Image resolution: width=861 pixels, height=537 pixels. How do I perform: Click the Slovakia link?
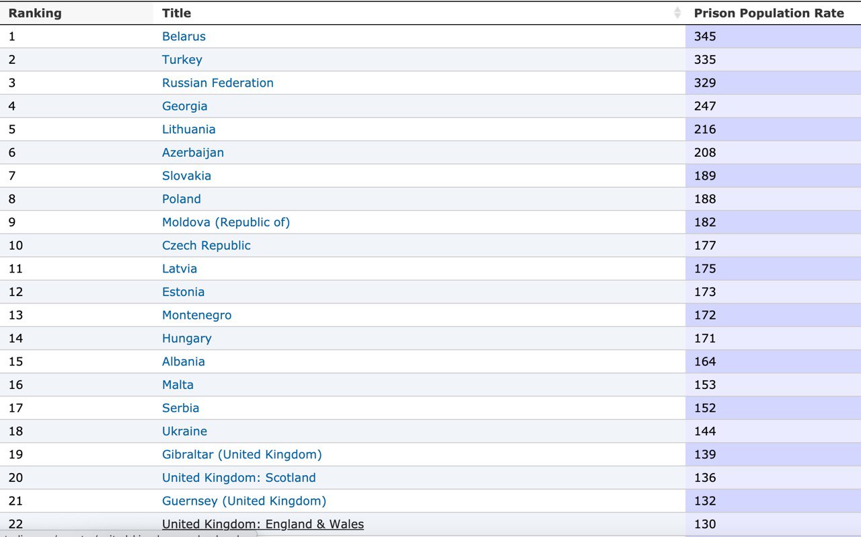point(186,176)
